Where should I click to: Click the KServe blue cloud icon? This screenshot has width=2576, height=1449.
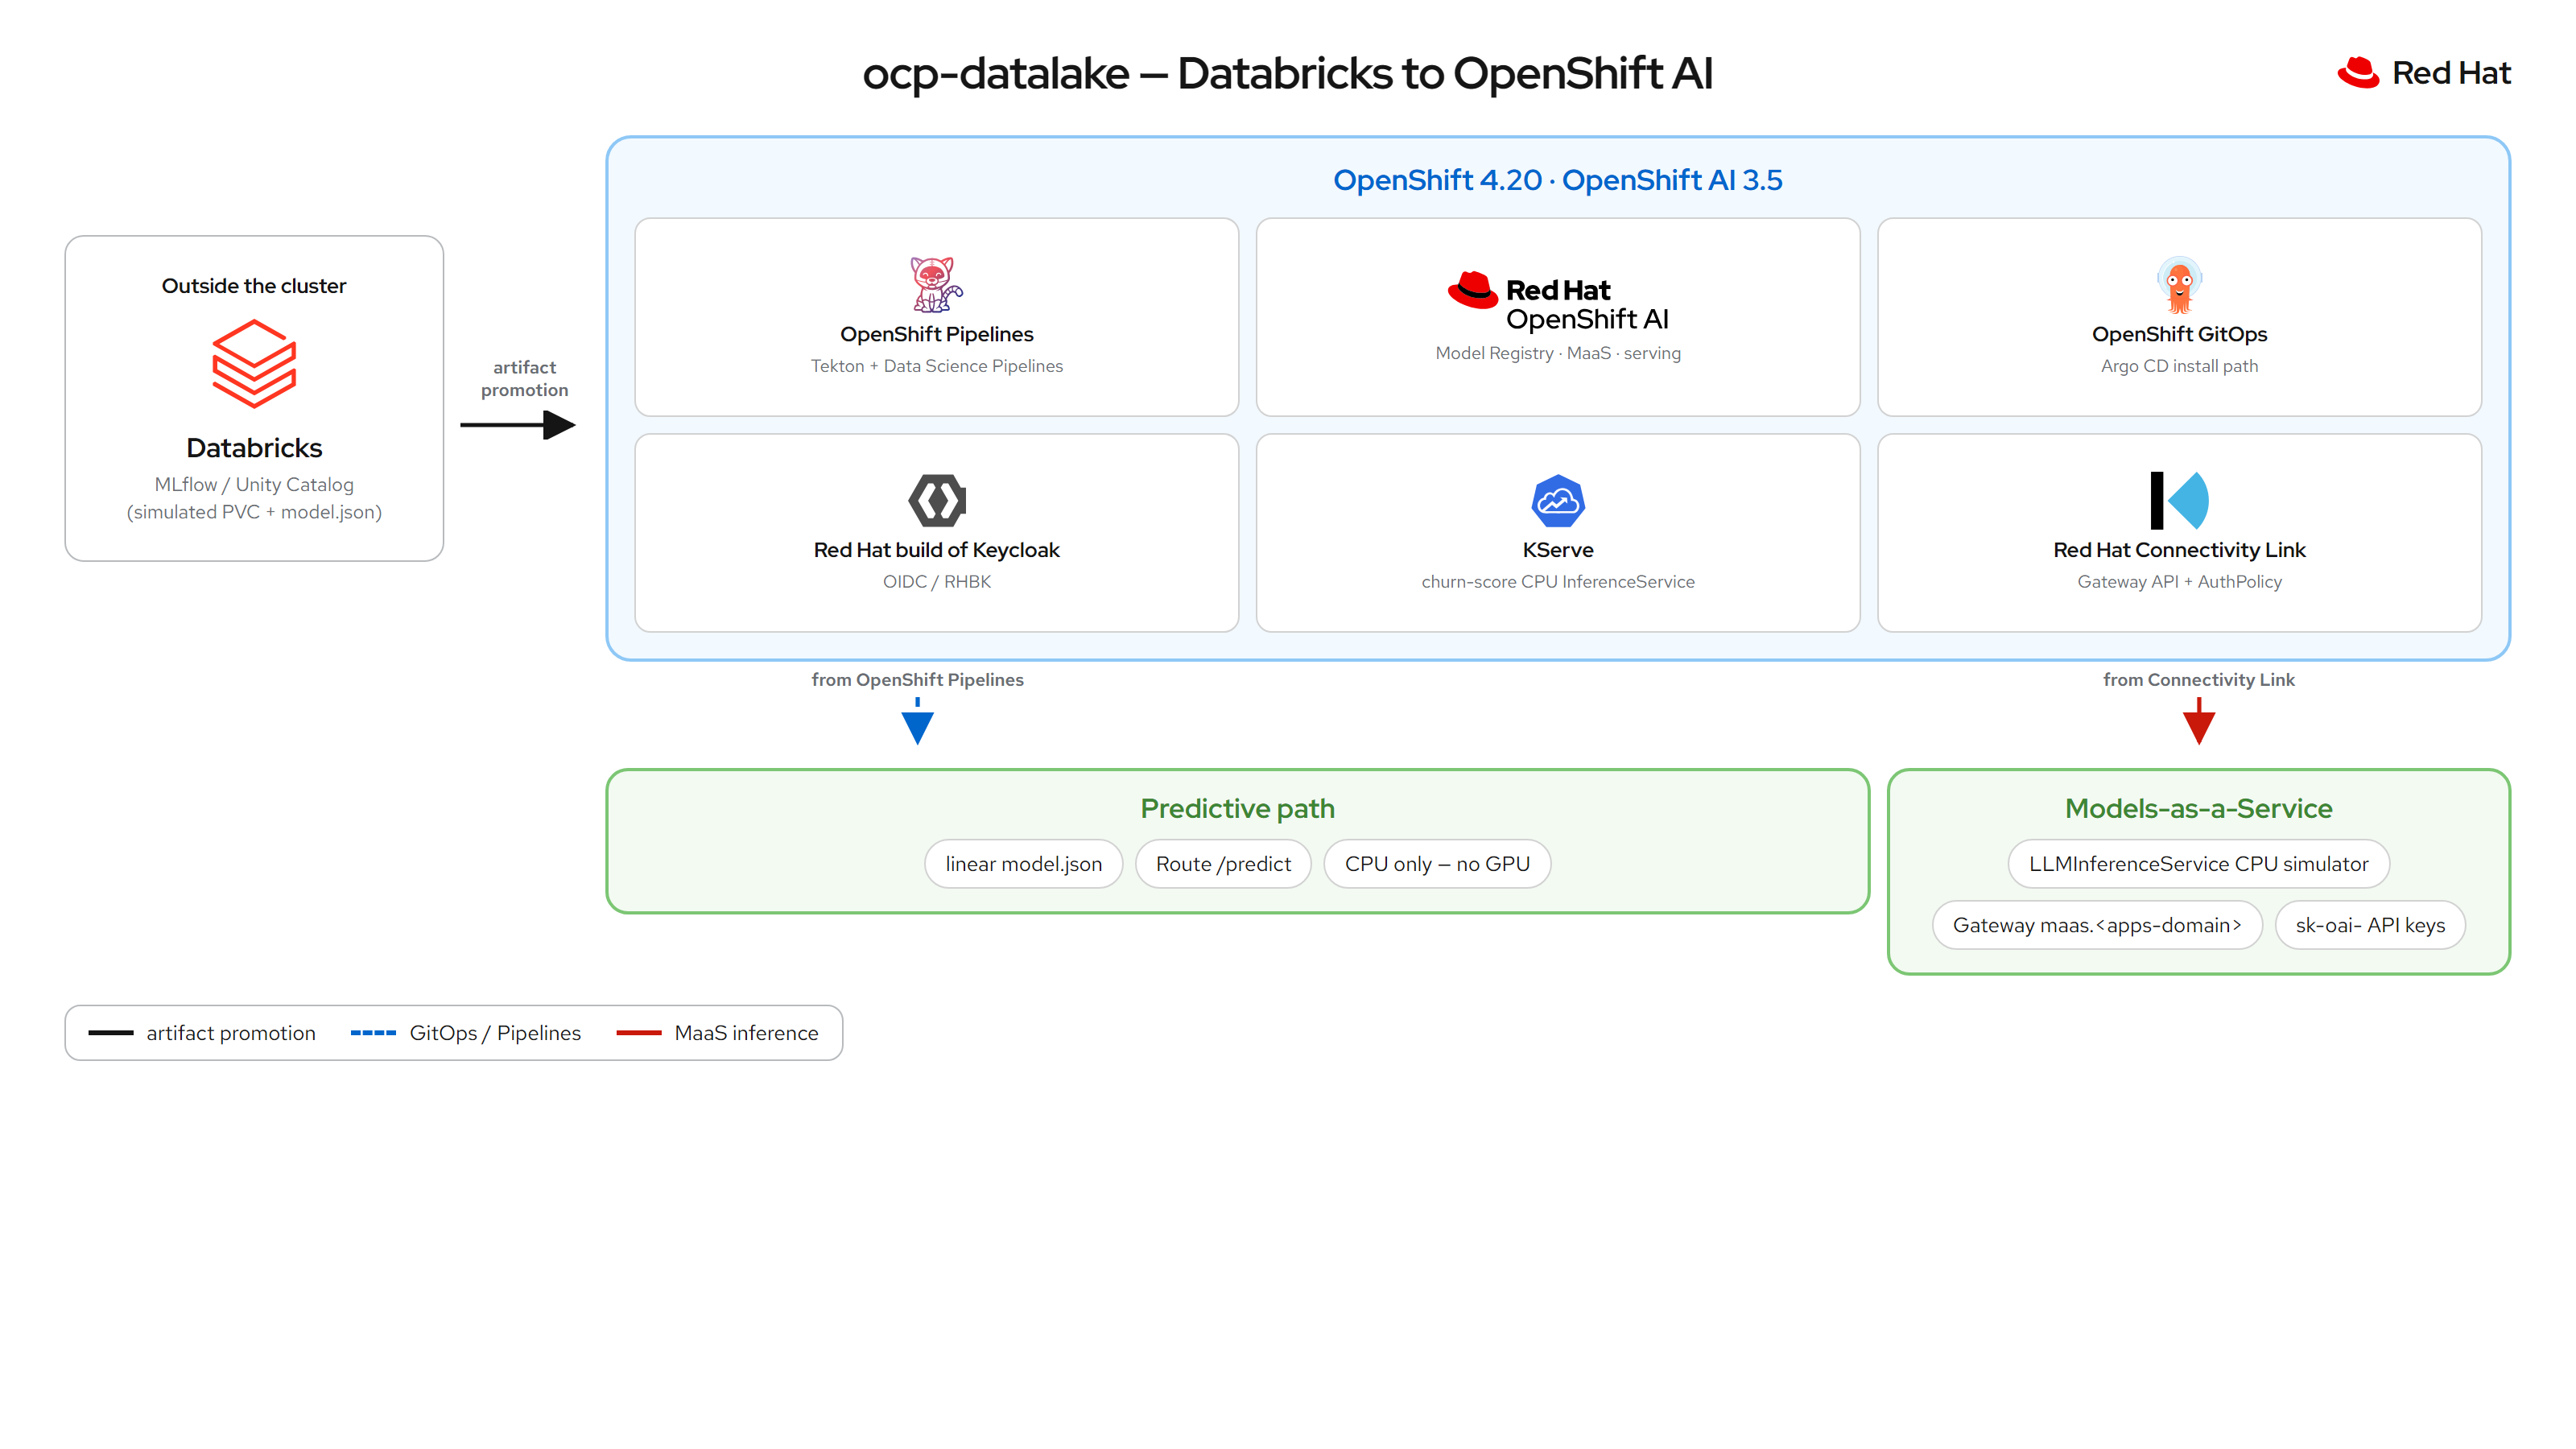1557,500
